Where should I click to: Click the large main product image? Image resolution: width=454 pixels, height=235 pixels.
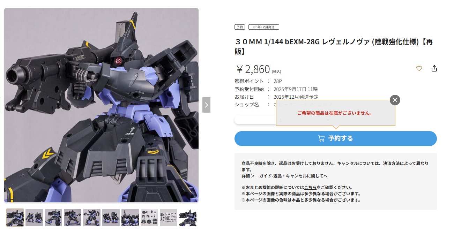tap(101, 105)
